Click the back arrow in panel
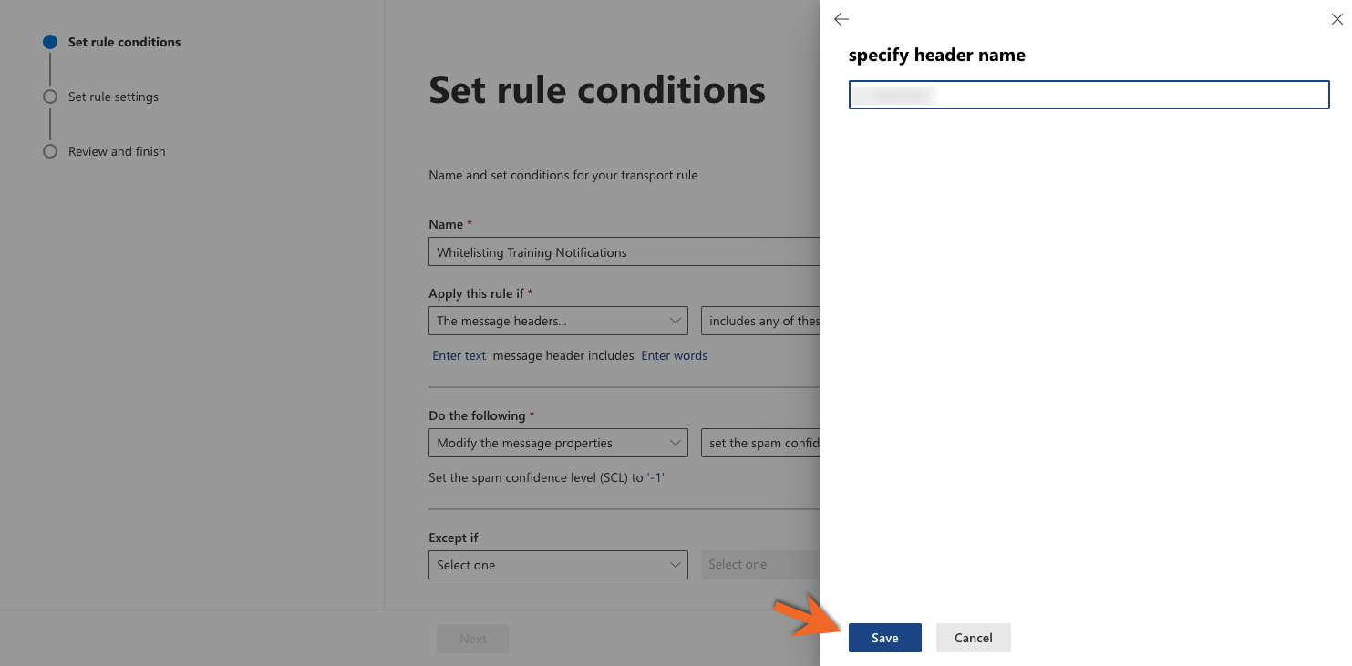Image resolution: width=1352 pixels, height=666 pixels. pos(841,19)
